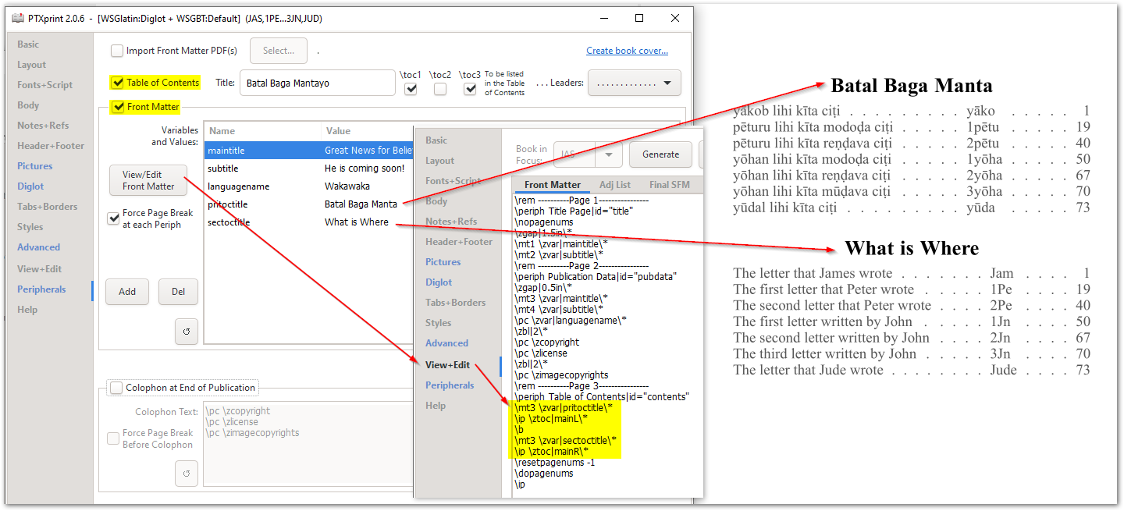Click the Add variable button
The image size is (1124, 511).
point(127,292)
